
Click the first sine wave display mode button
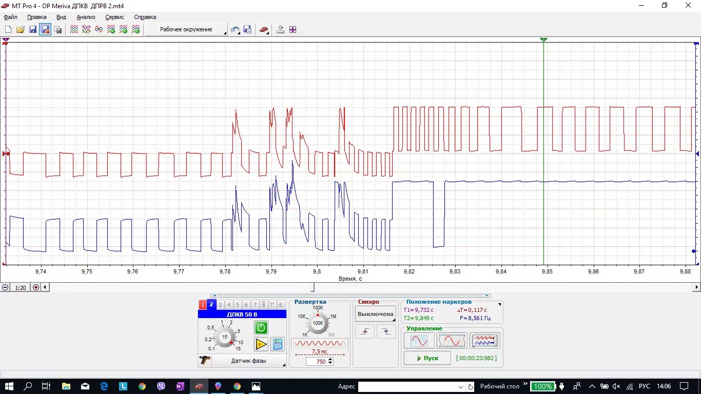point(419,341)
